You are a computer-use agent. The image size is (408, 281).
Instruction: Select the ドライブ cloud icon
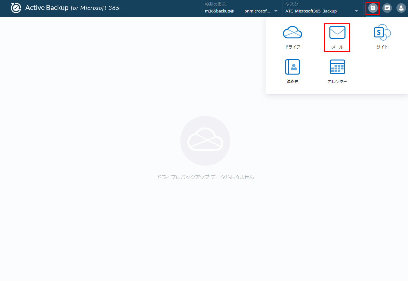click(x=293, y=32)
